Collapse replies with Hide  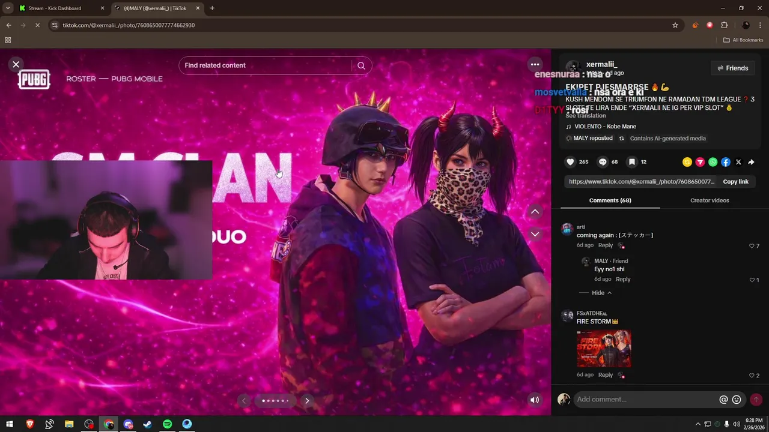[601, 293]
